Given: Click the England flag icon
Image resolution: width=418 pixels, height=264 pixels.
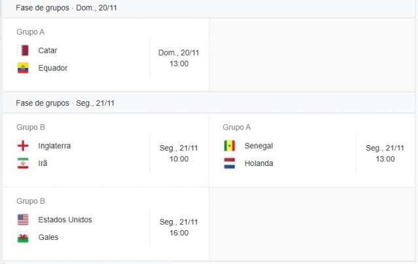Looking at the screenshot, I should click(x=23, y=146).
